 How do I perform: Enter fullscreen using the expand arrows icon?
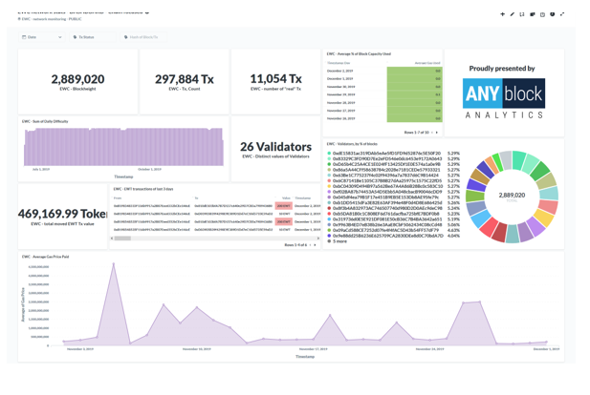click(562, 14)
